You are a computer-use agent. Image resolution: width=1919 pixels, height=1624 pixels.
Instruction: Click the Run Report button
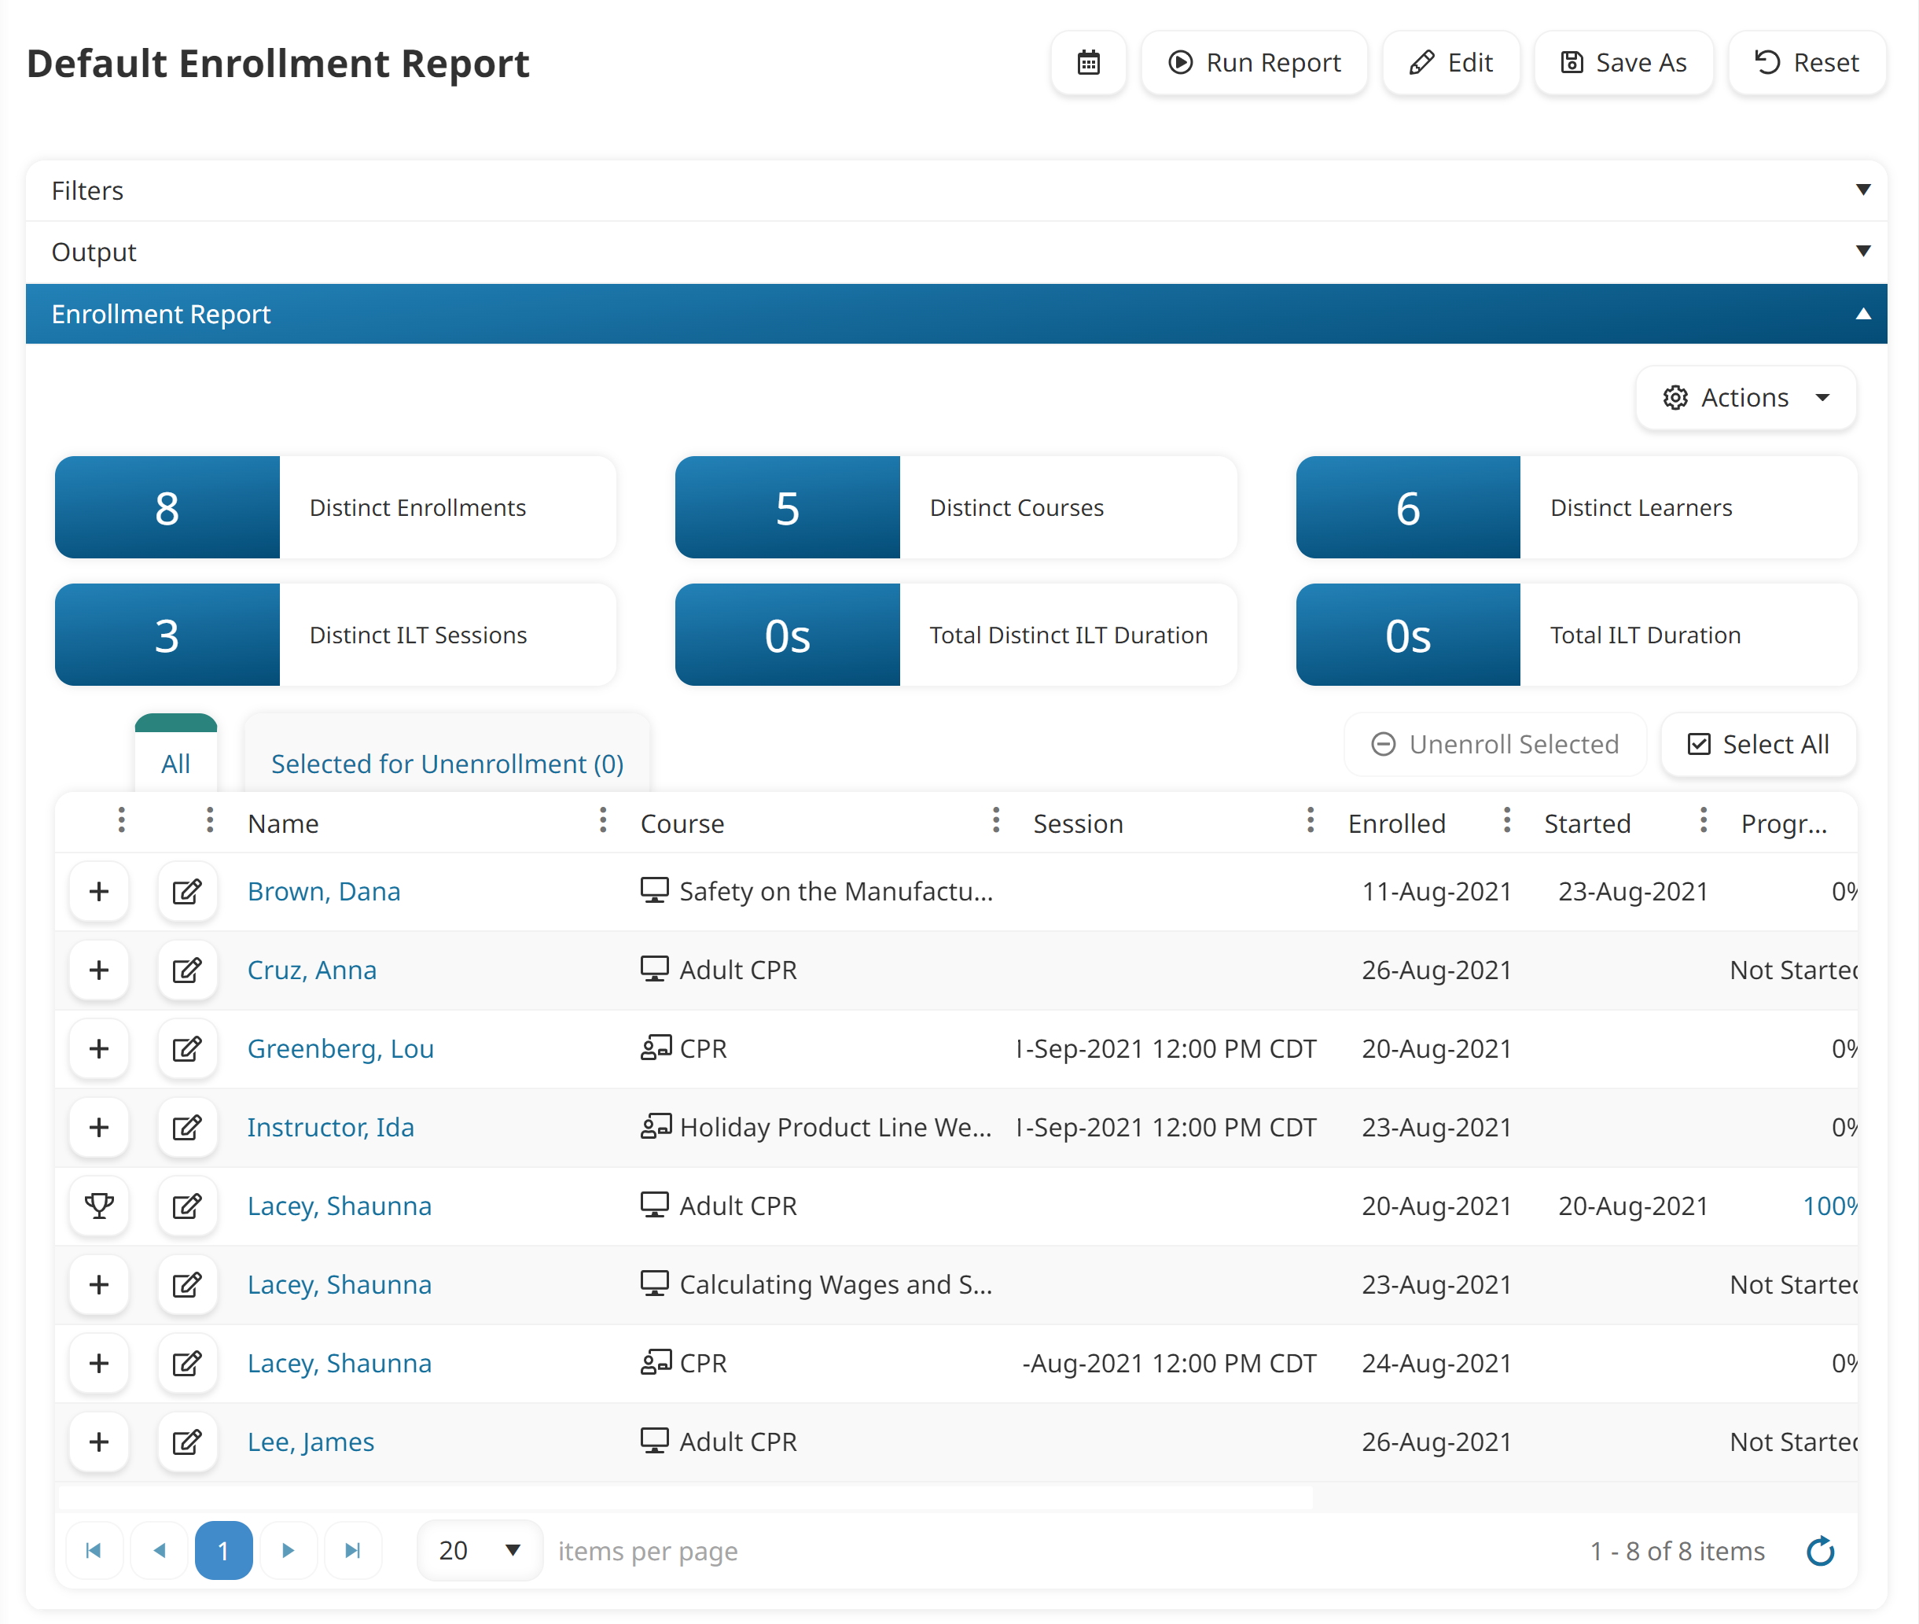click(x=1255, y=63)
